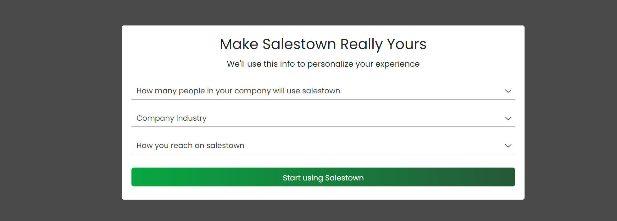This screenshot has width=617, height=221.
Task: Expand the Company Industry dropdown
Action: click(323, 118)
